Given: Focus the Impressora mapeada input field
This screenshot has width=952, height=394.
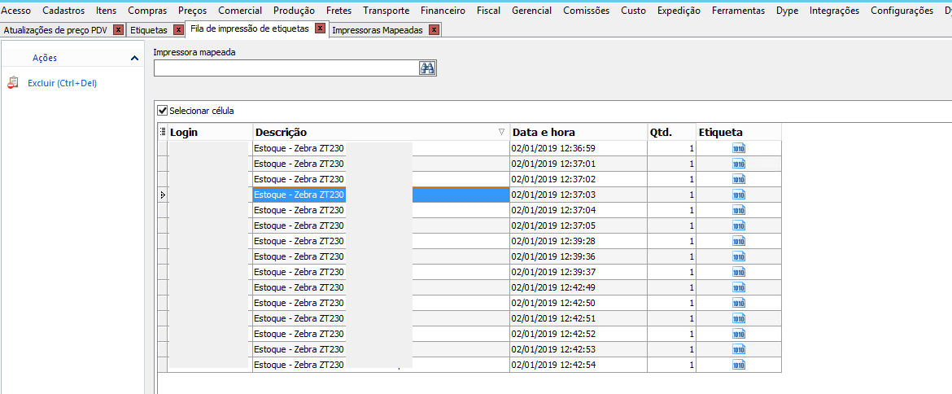Looking at the screenshot, I should tap(286, 68).
